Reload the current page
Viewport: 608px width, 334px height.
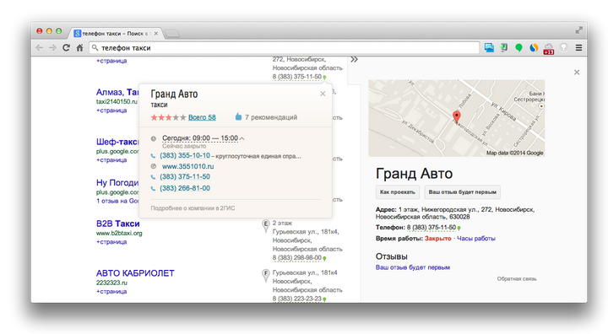pos(67,48)
